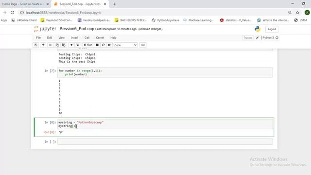Close the Home Page browser tab
The image size is (311, 175).
click(48, 4)
